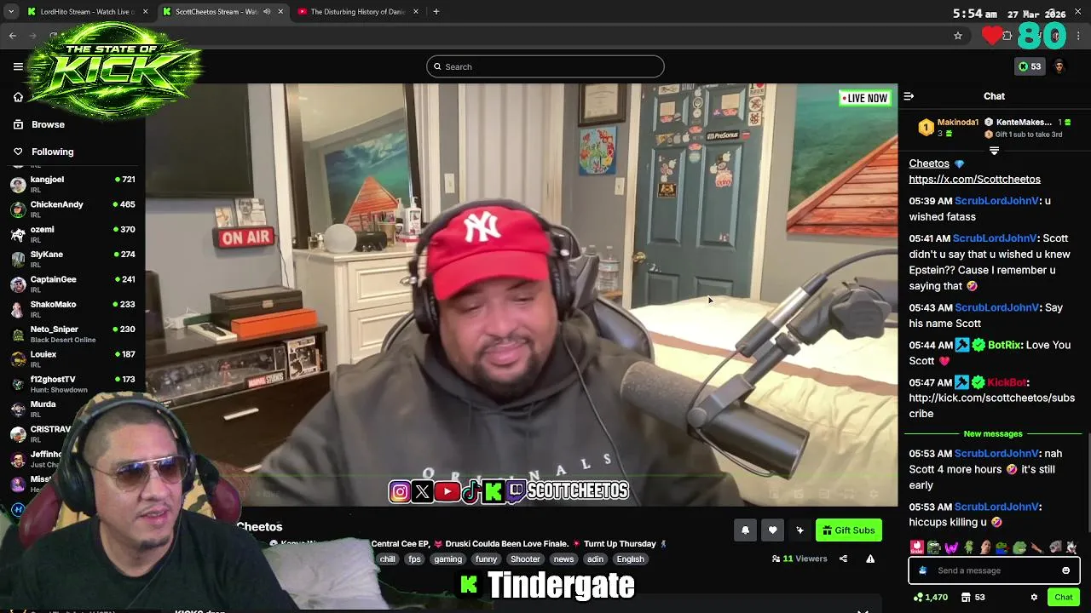Open Browse in the sidebar

[x=48, y=124]
